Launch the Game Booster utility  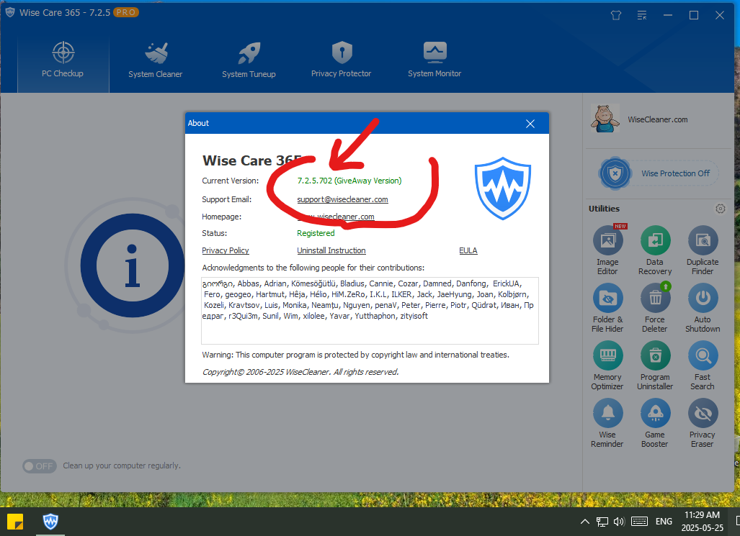coord(654,423)
